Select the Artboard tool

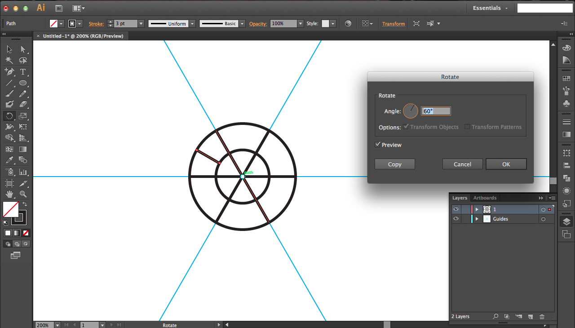coord(9,183)
